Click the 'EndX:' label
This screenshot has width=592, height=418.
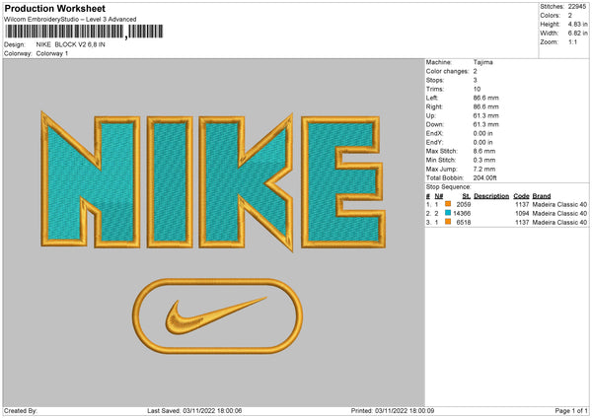[x=434, y=133]
